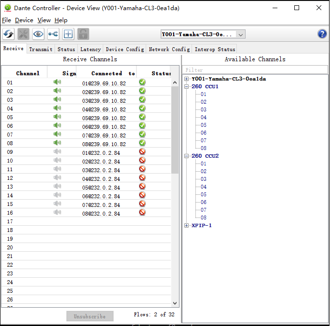Open the Device Config tab
The width and height of the screenshot is (330, 326).
tap(124, 49)
